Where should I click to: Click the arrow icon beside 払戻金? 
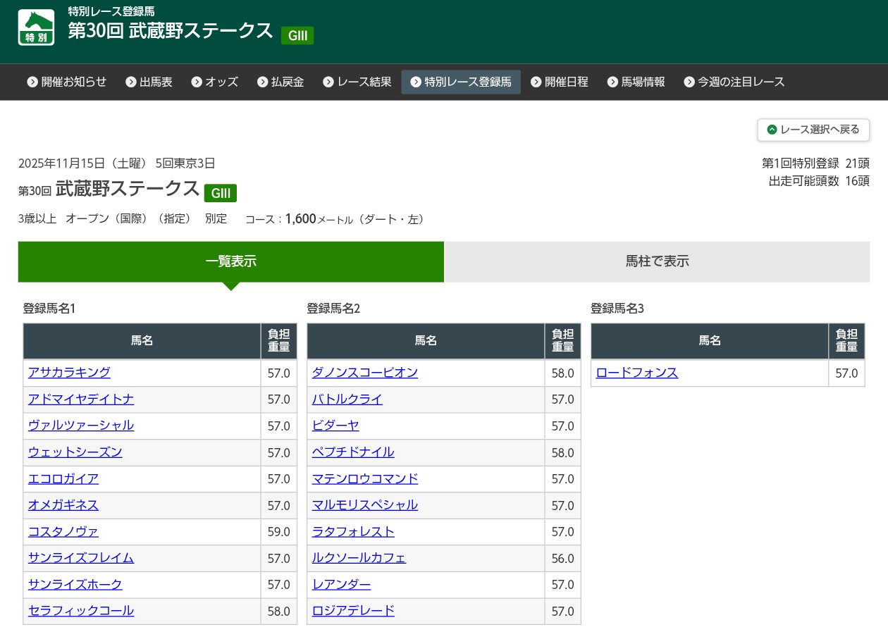[263, 82]
